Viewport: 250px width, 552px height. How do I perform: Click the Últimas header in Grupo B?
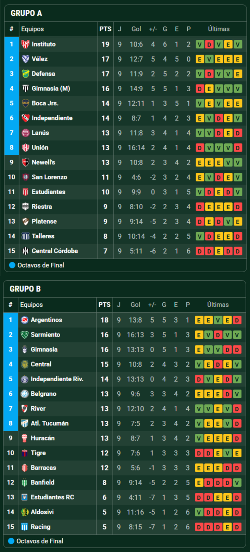(x=218, y=305)
